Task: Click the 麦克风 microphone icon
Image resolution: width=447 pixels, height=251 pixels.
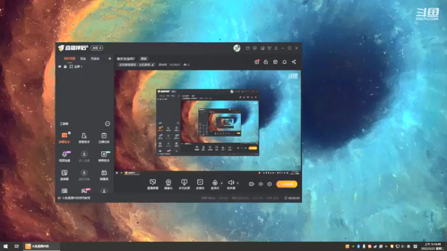Action: (215, 184)
